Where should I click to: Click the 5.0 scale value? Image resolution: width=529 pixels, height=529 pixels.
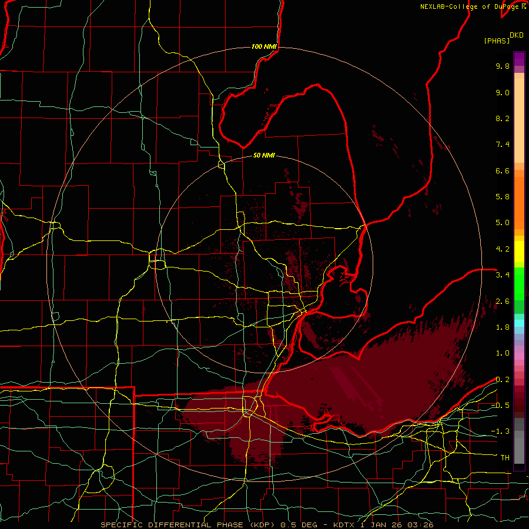coord(503,223)
